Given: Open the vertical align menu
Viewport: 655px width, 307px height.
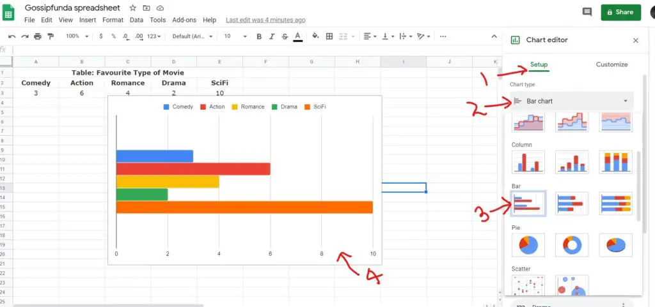Looking at the screenshot, I should [x=387, y=36].
